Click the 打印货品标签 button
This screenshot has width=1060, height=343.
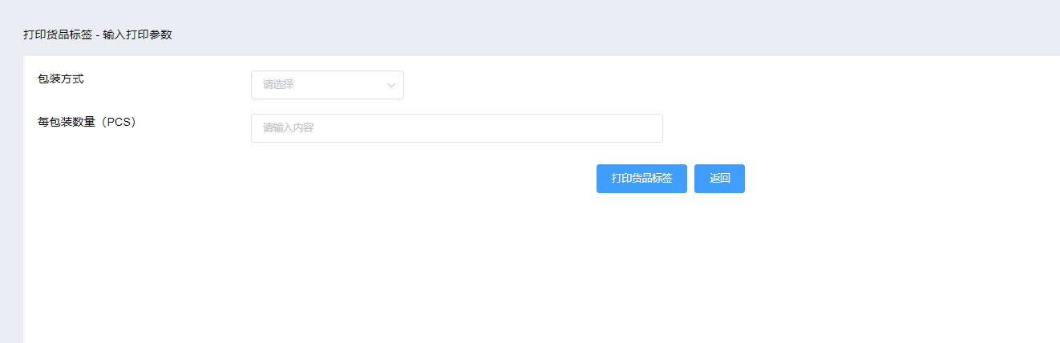point(641,179)
